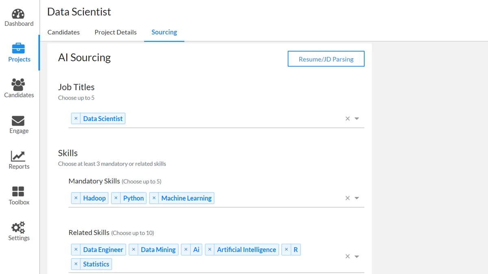This screenshot has width=488, height=274.
Task: Open the Dashboard gauge icon
Action: tap(18, 14)
